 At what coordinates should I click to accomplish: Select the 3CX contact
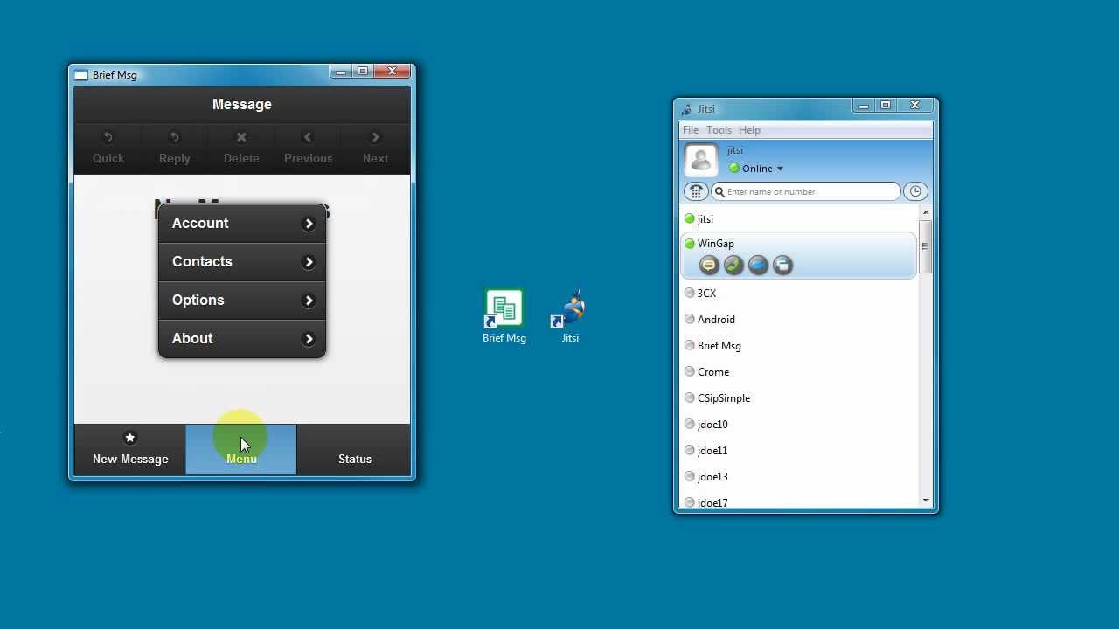point(798,294)
